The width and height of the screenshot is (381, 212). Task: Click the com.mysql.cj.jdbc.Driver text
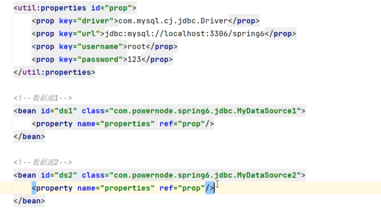tap(173, 21)
